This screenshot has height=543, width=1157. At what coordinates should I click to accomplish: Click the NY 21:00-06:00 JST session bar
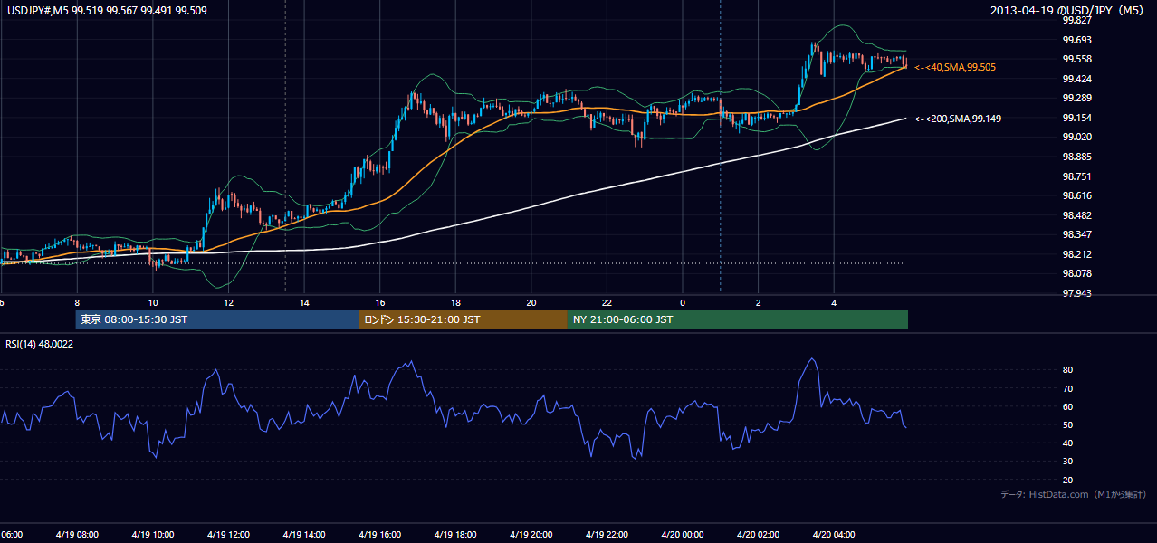pyautogui.click(x=738, y=319)
